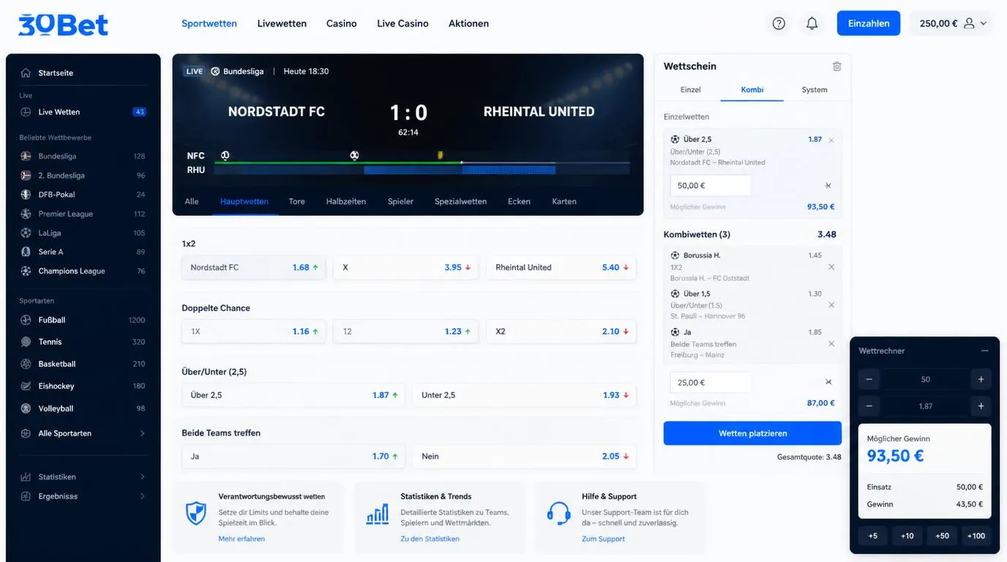The height and width of the screenshot is (562, 1007).
Task: Toggle Rheintal United 5.40 odds selection
Action: coord(561,268)
